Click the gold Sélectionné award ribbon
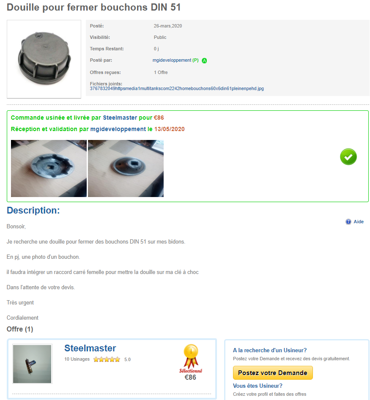This screenshot has height=400, width=370. [191, 356]
